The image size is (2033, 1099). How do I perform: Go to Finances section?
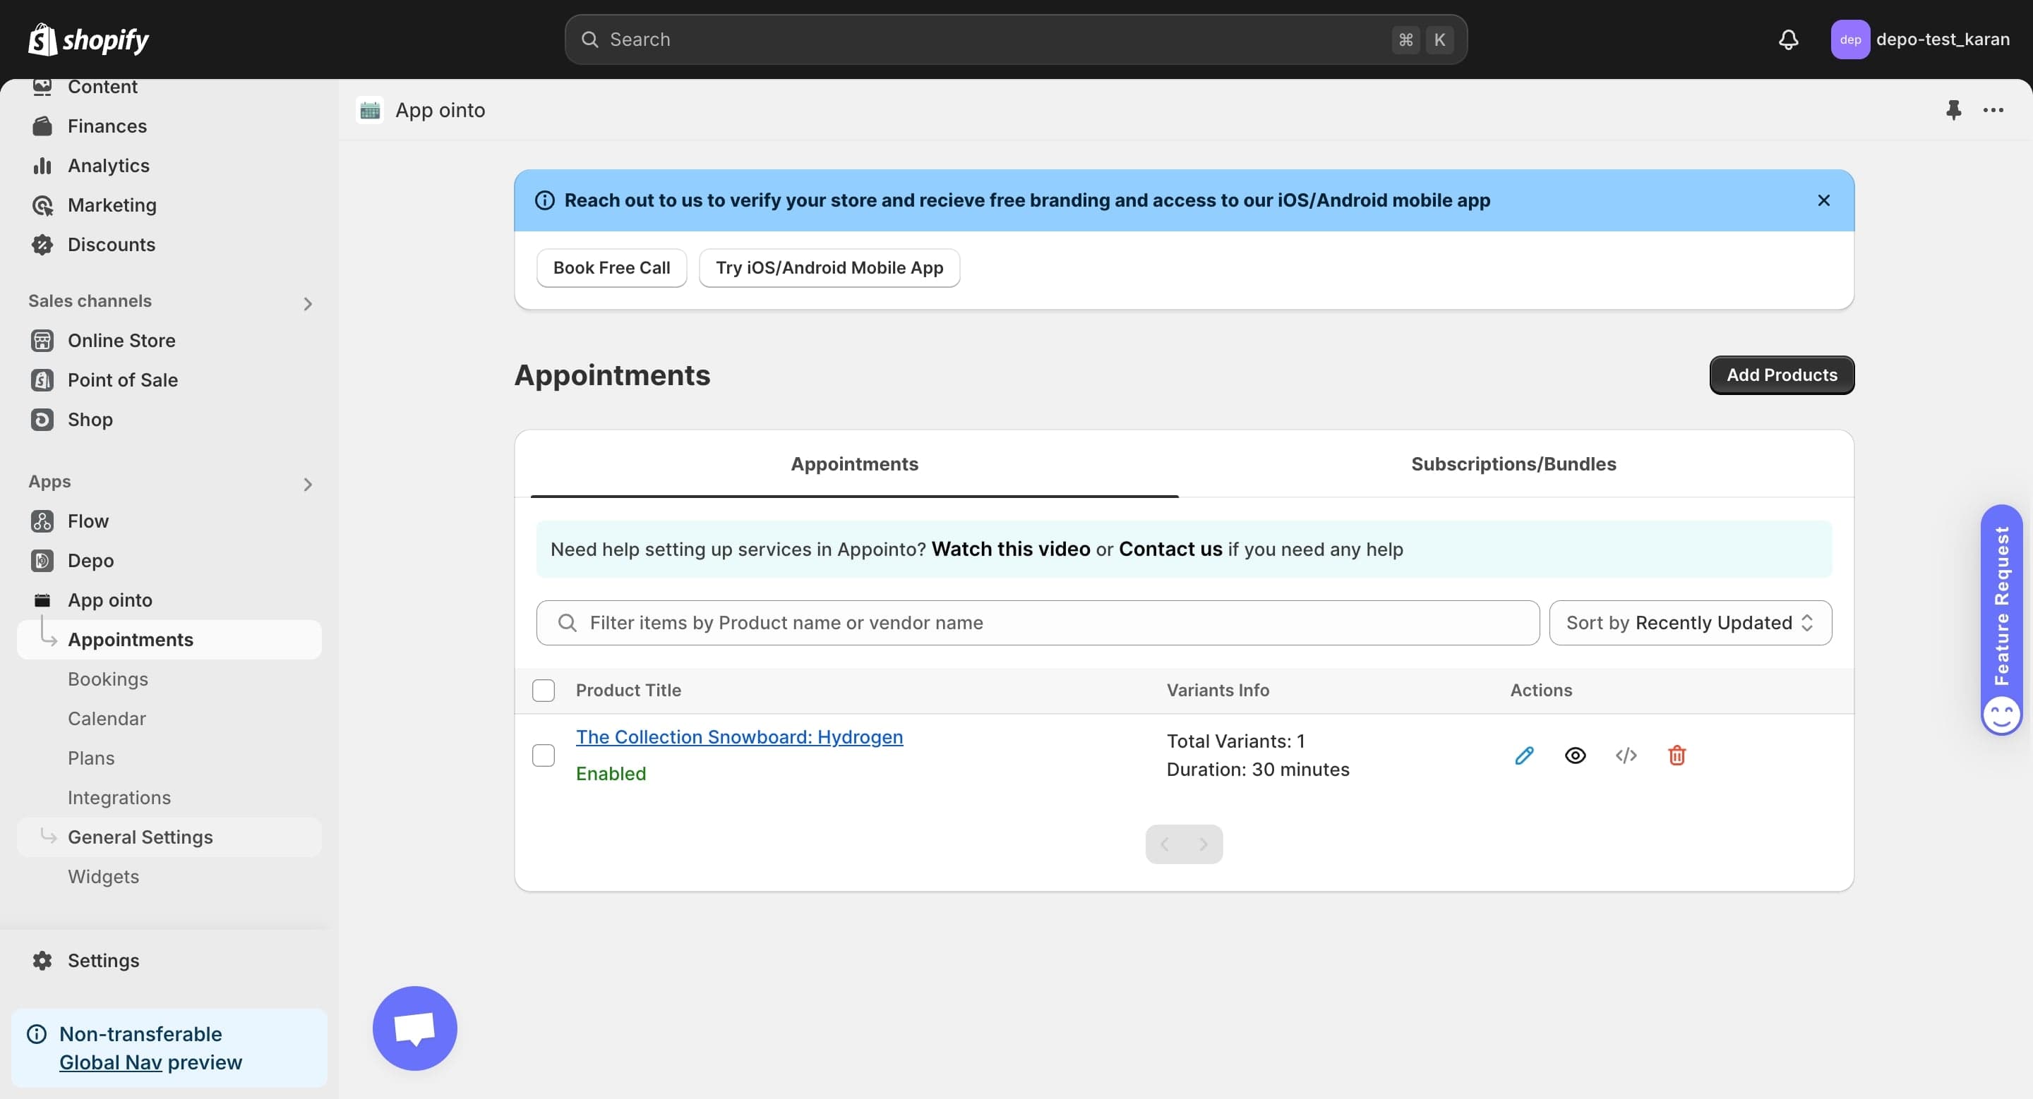coord(107,126)
